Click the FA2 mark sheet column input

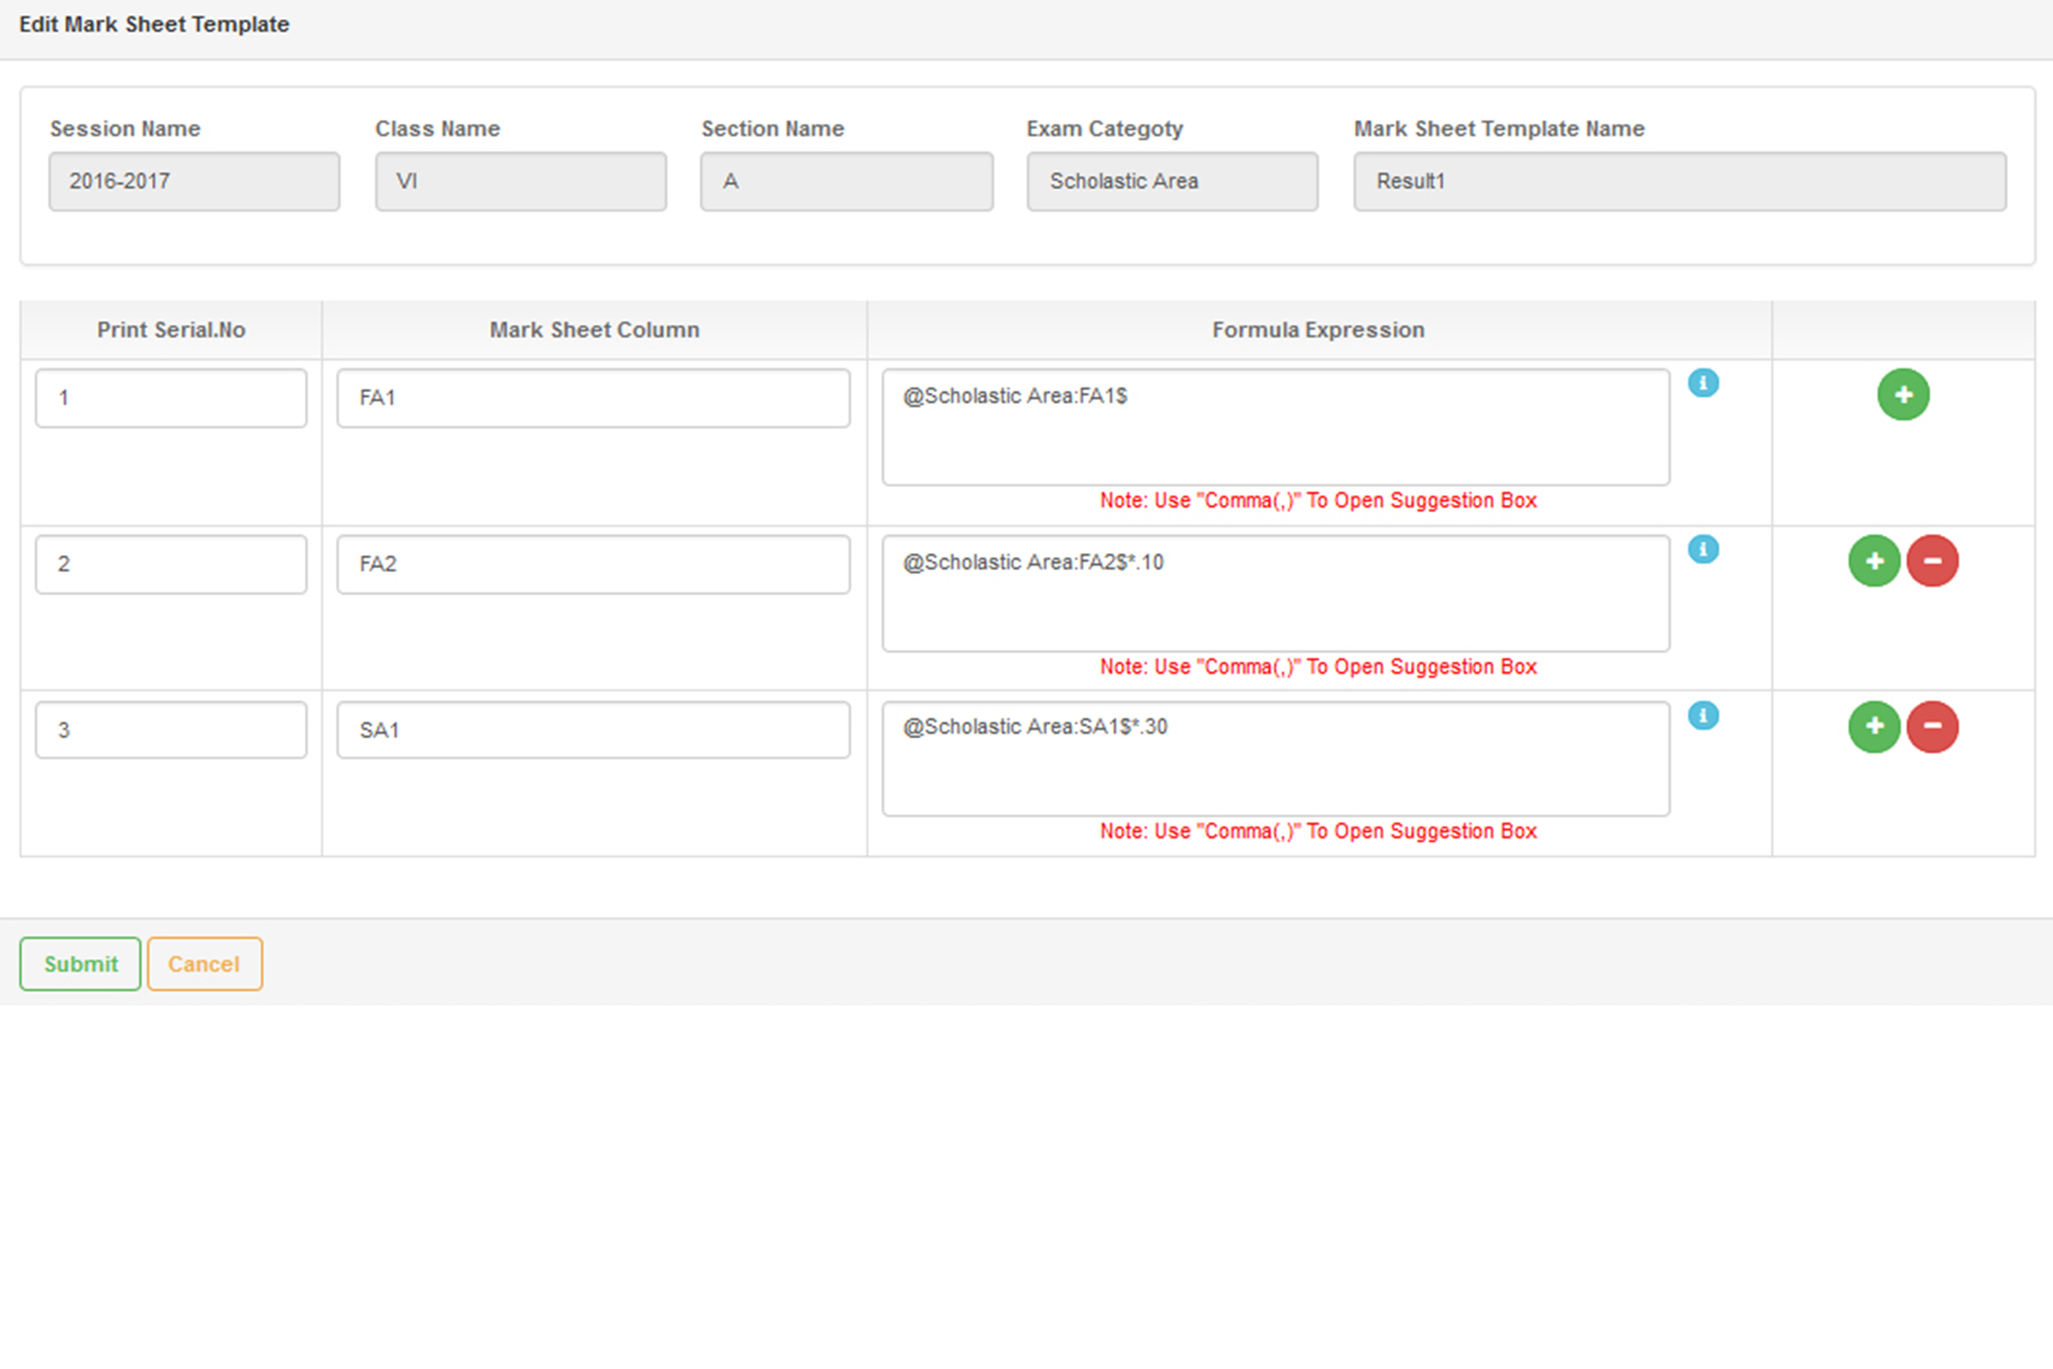593,564
